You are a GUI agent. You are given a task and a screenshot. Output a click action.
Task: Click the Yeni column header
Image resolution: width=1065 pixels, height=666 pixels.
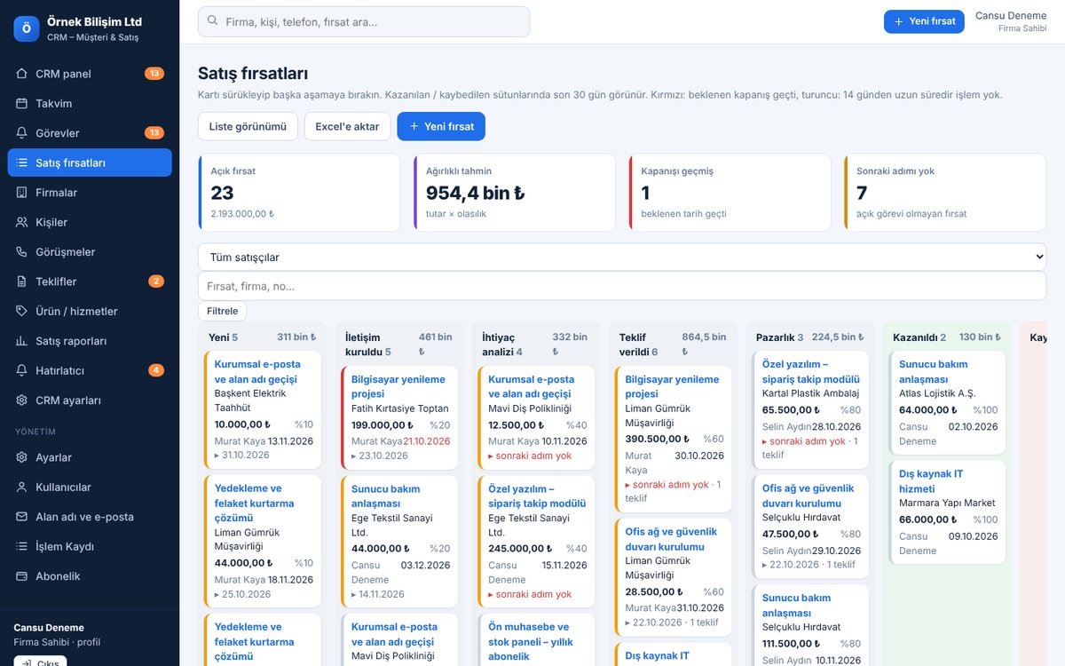263,337
